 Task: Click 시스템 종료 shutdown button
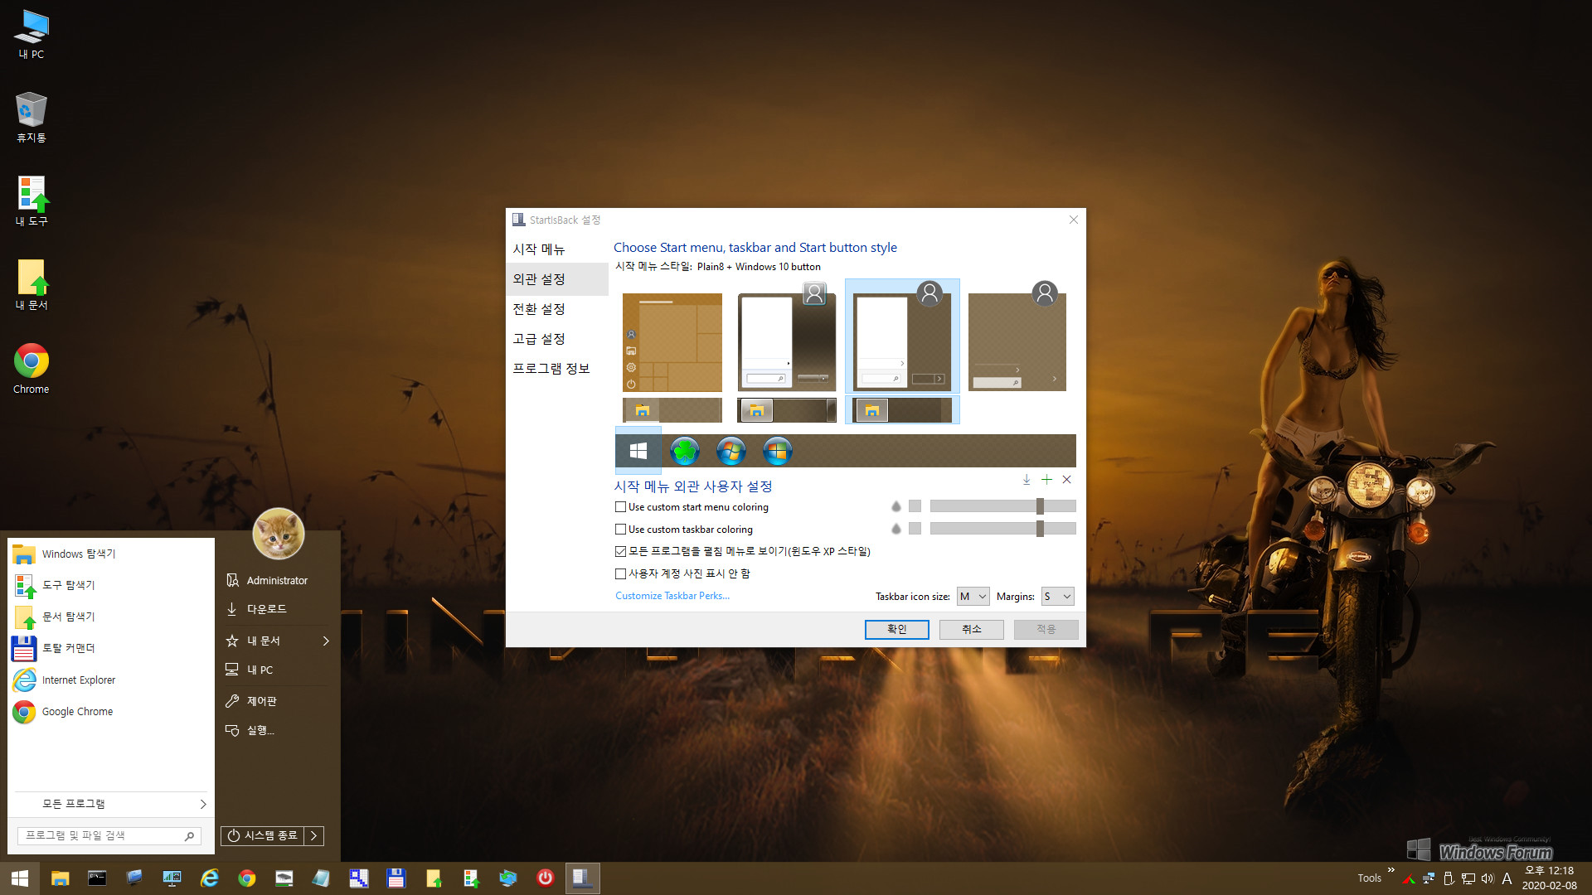(263, 835)
